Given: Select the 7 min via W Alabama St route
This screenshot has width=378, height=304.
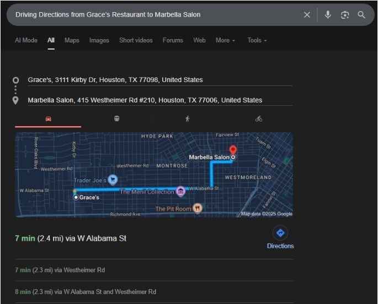Looking at the screenshot, I should pyautogui.click(x=71, y=238).
